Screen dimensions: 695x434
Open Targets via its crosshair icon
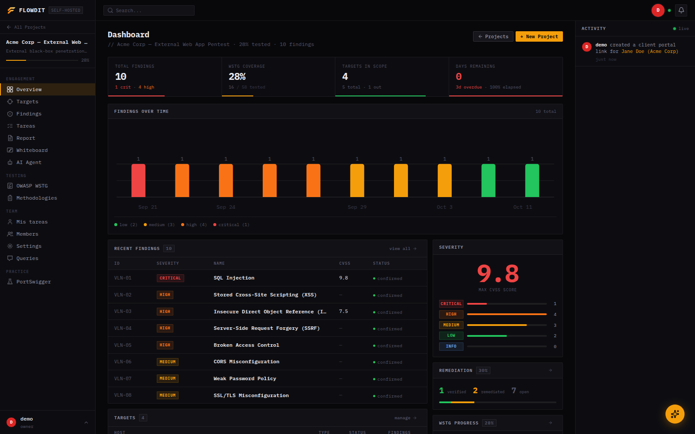[x=10, y=102]
